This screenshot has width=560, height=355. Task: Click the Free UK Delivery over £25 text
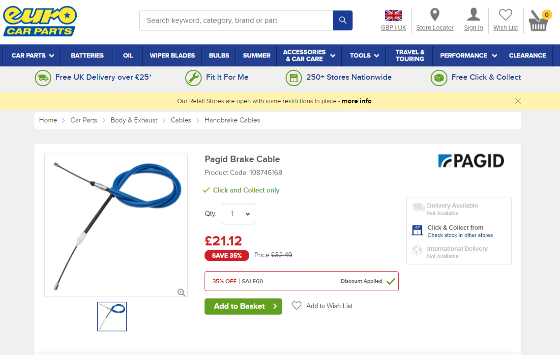coord(103,77)
